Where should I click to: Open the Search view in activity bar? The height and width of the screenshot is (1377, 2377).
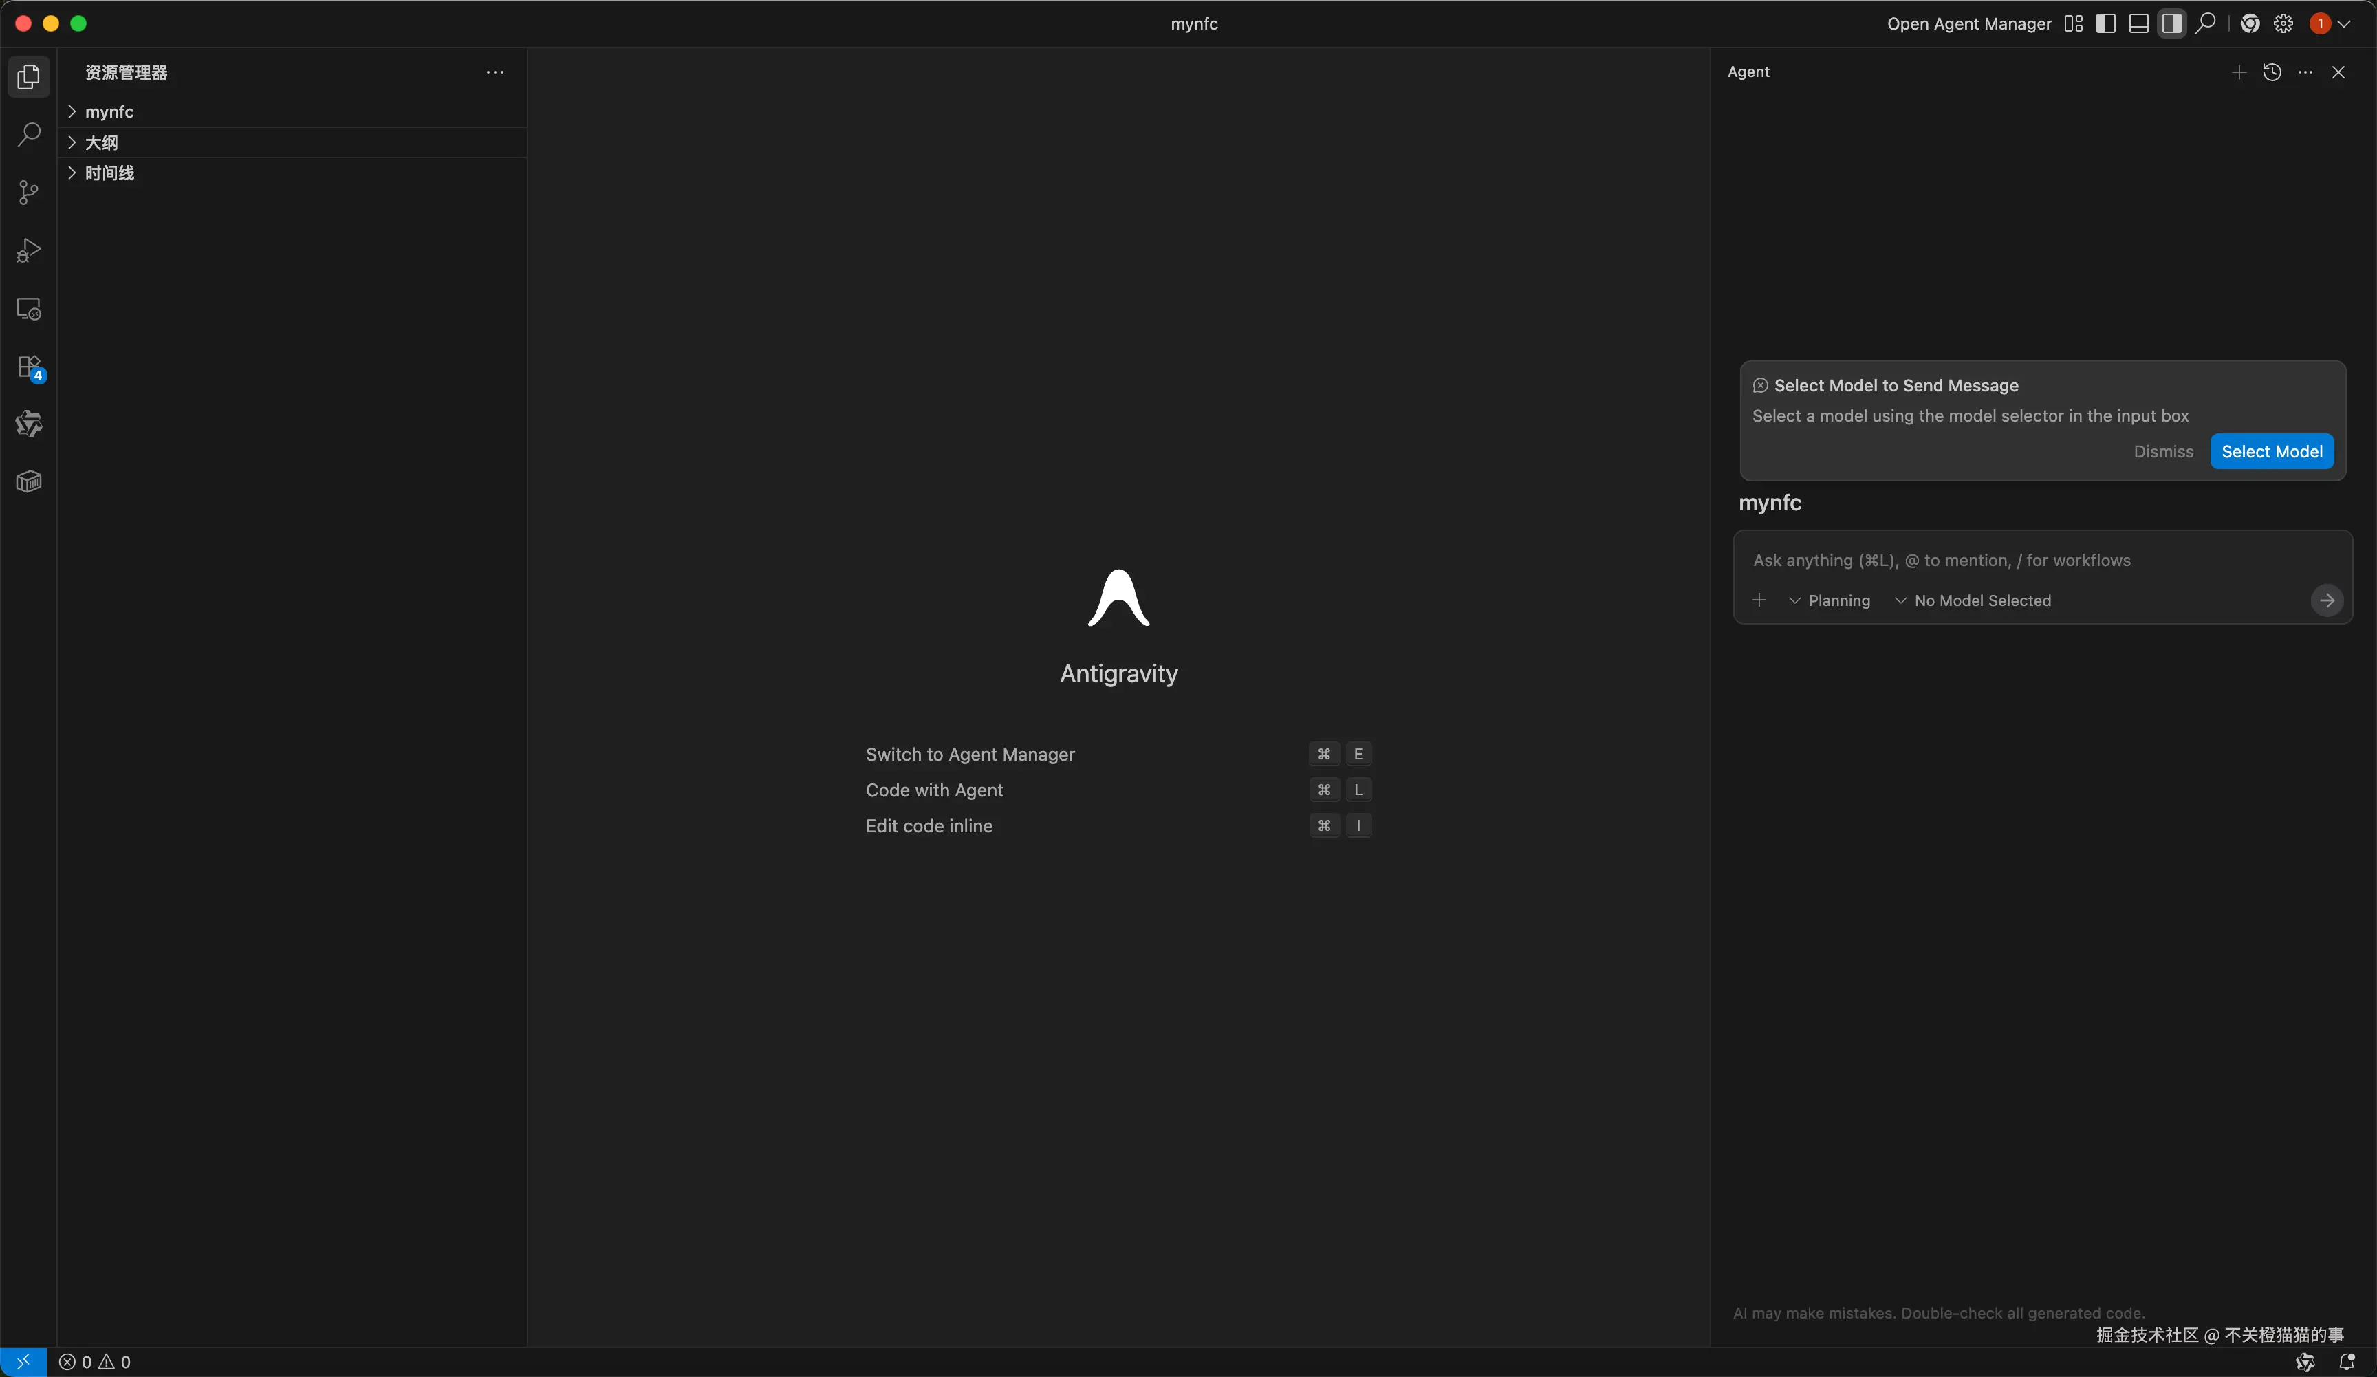[28, 135]
